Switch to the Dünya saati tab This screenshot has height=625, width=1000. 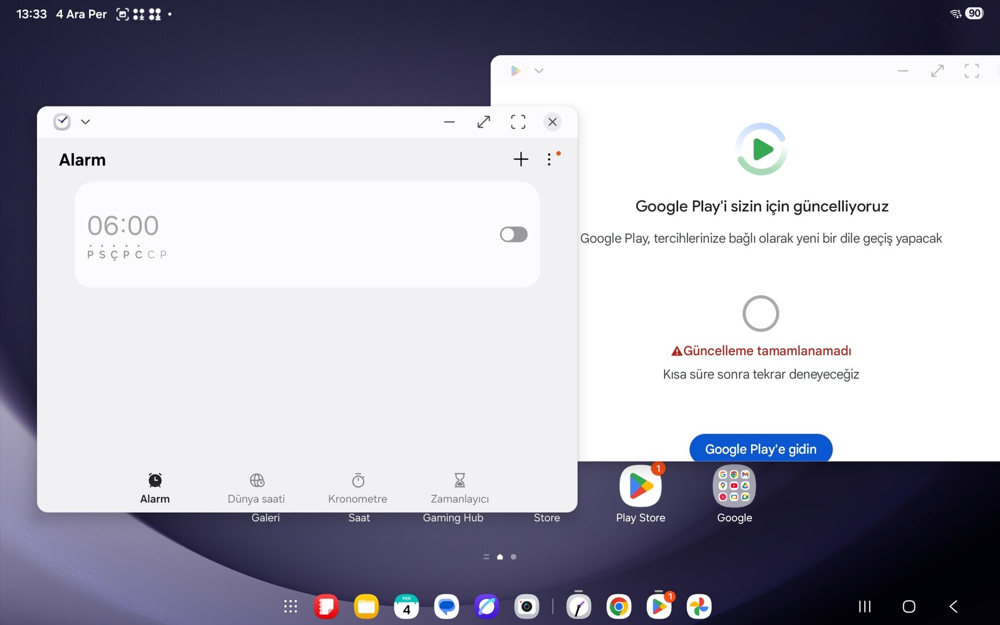(256, 488)
